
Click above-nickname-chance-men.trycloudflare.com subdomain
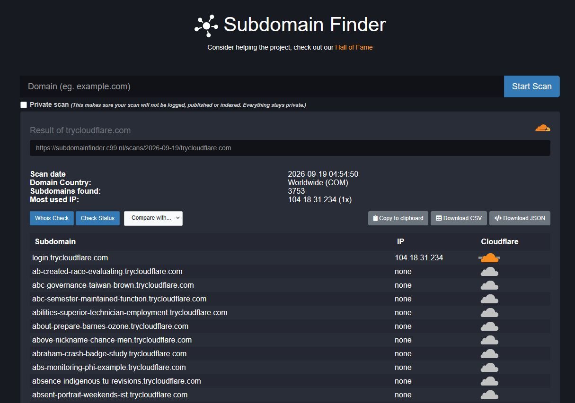[112, 340]
